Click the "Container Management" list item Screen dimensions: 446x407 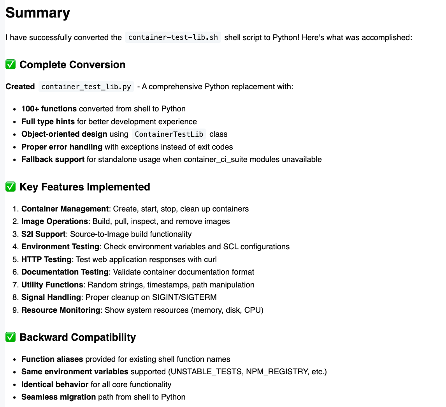pyautogui.click(x=65, y=209)
